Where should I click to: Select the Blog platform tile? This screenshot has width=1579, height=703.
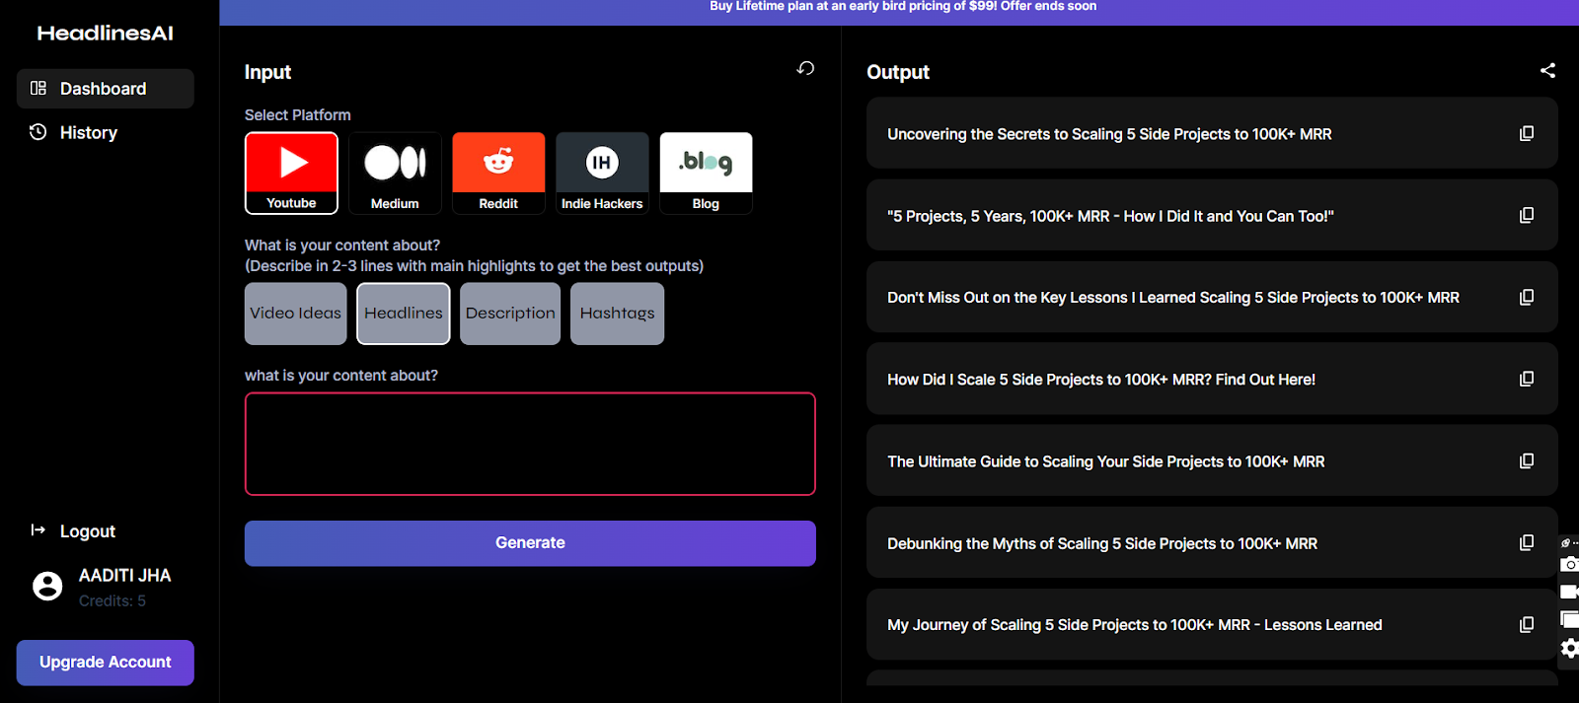[706, 174]
